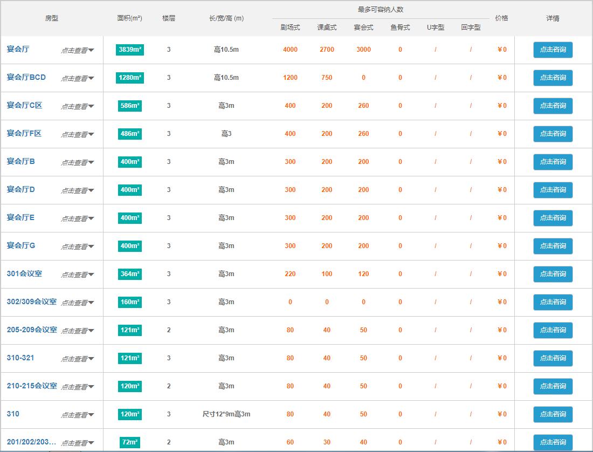
Task: Open the 宴会厅G room name link
Action: tap(20, 245)
